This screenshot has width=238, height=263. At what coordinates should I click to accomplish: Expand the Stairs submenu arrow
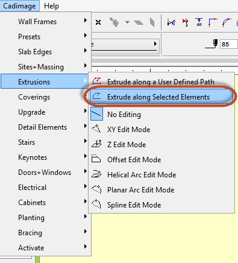point(86,141)
